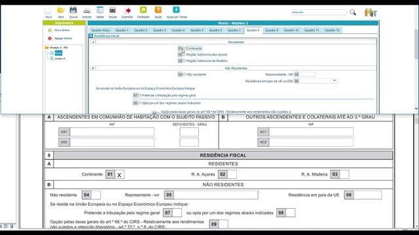The image size is (419, 235).
Task: Toggle Continente box 01 in paper form
Action: [119, 174]
